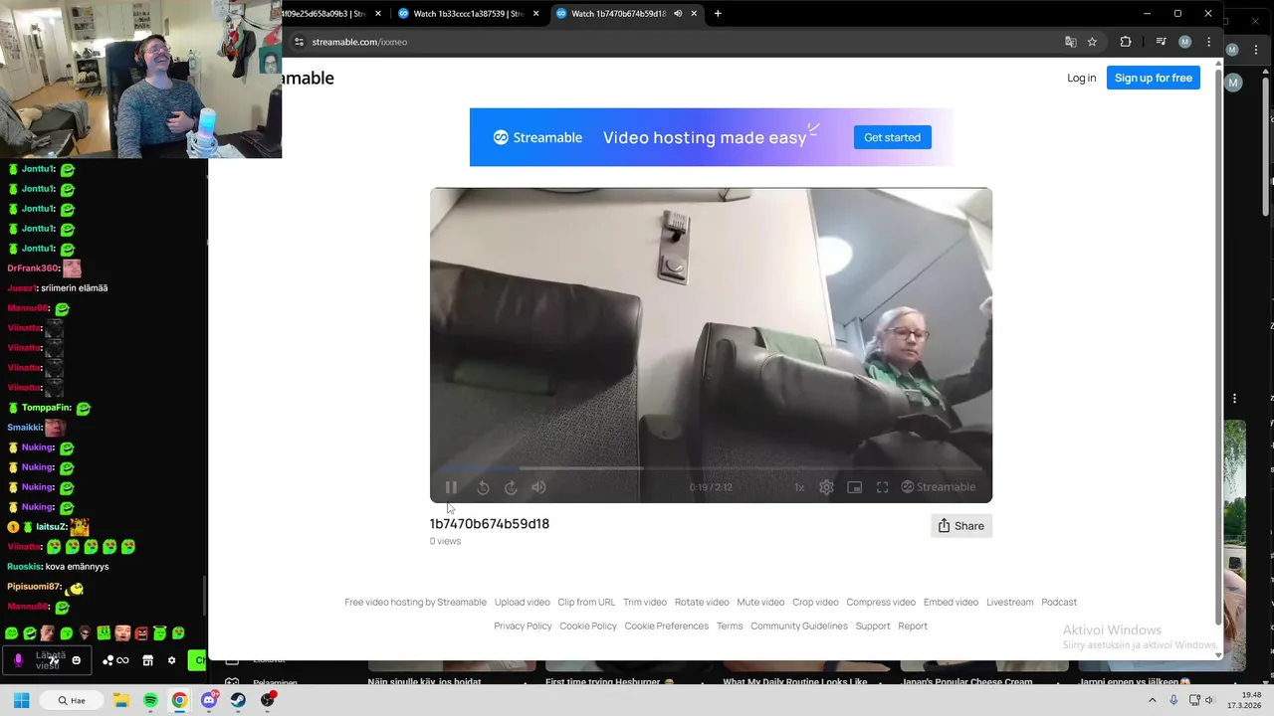Open chat settings gear below chat
The height and width of the screenshot is (716, 1274).
coord(171,660)
